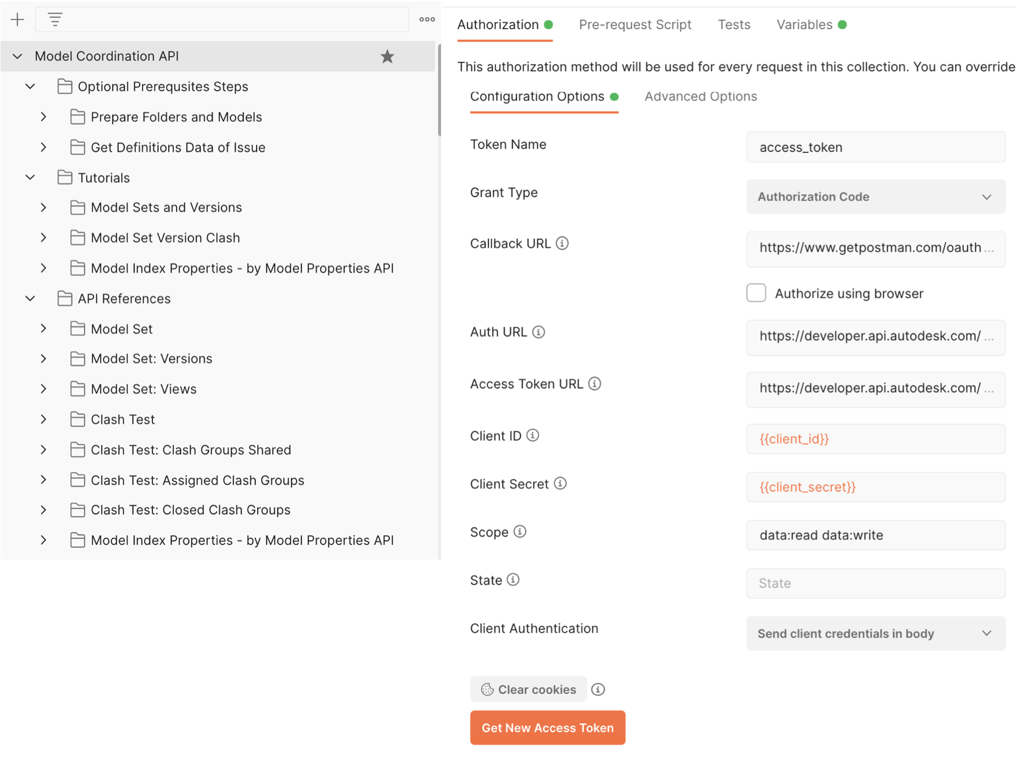Image resolution: width=1016 pixels, height=757 pixels.
Task: Click the API References folder icon
Action: [x=65, y=298]
